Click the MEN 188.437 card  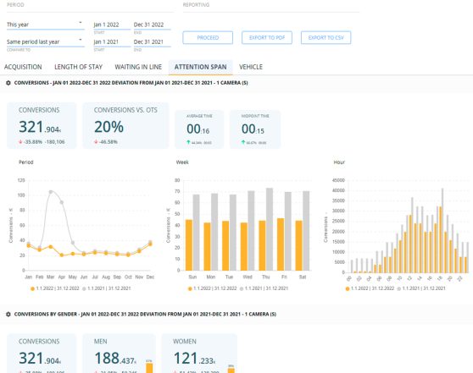(120, 354)
